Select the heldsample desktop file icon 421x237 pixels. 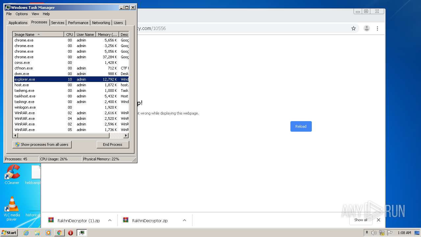click(x=33, y=175)
